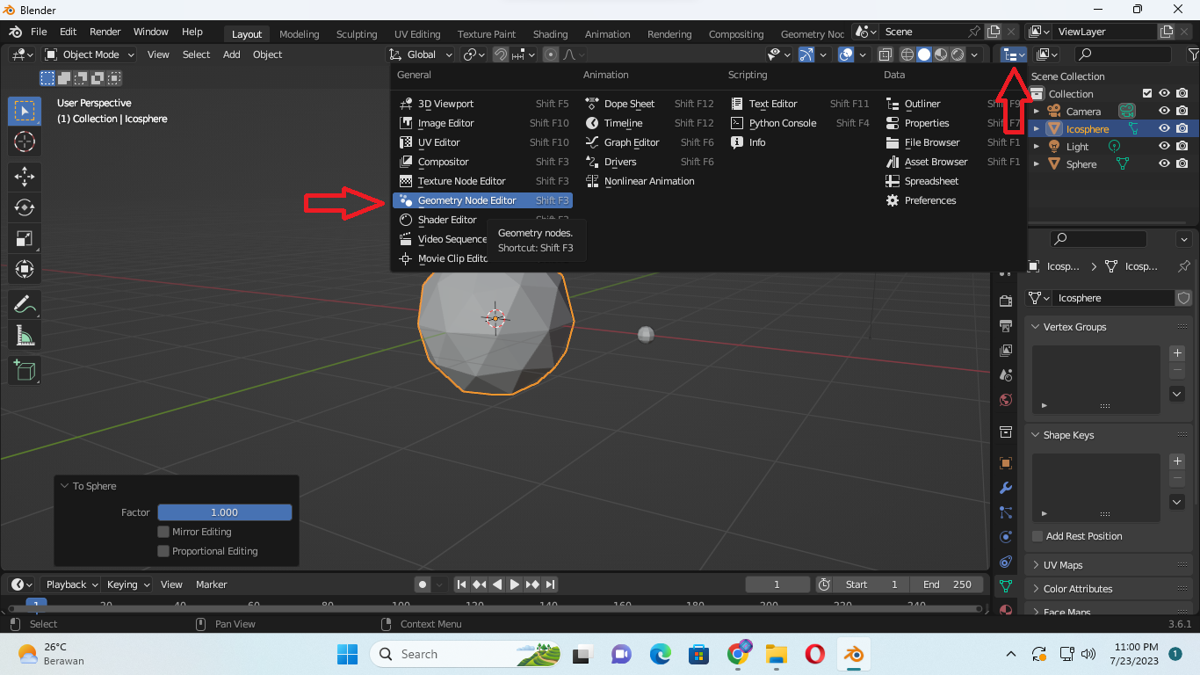This screenshot has height=675, width=1200.
Task: Open the Keying dropdown in timeline
Action: (x=127, y=584)
